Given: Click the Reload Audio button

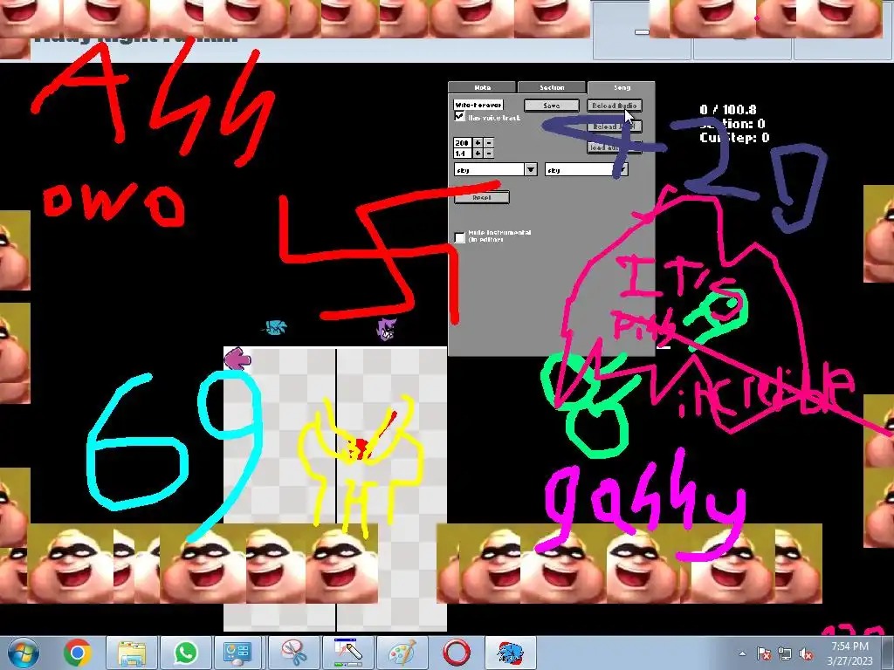Looking at the screenshot, I should point(615,106).
